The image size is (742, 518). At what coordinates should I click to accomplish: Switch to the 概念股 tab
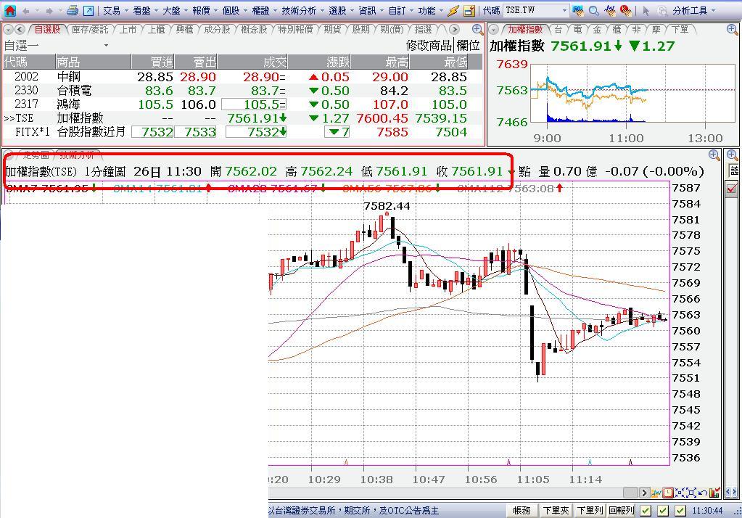(x=254, y=29)
